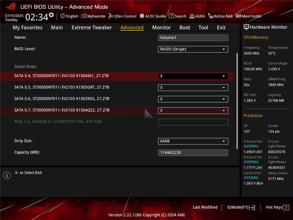Click the Prediction section heading

(253, 115)
